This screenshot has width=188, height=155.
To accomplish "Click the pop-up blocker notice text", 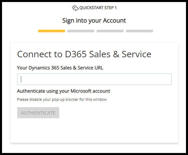I will (62, 99).
